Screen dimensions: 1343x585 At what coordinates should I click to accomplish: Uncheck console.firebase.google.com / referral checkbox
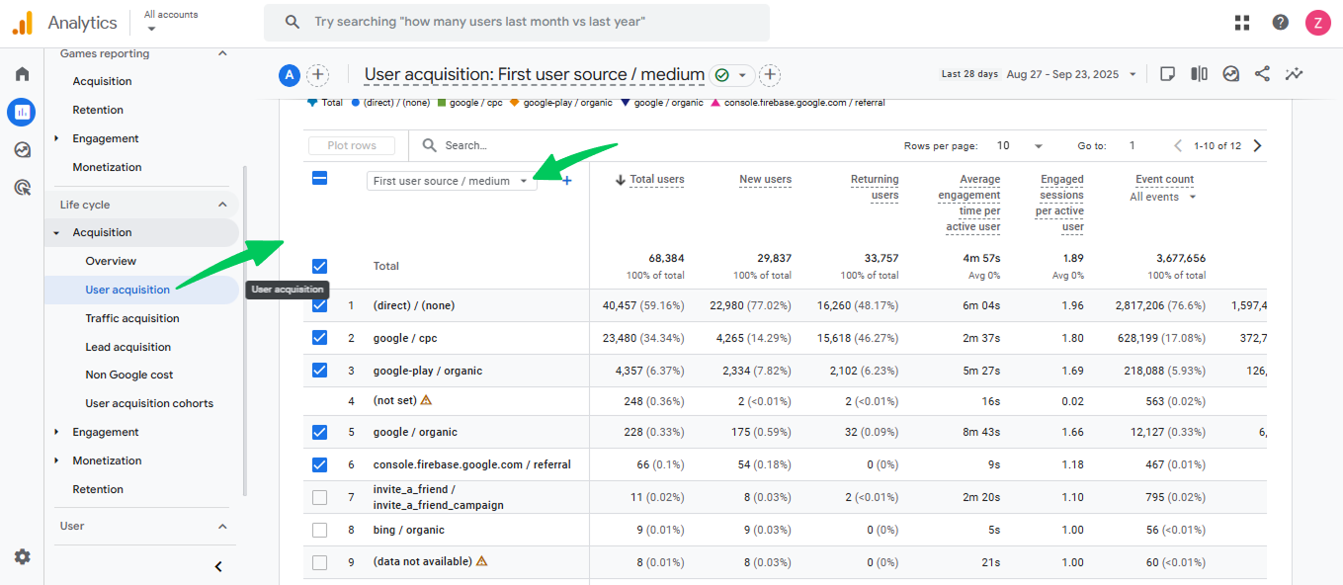coord(319,464)
